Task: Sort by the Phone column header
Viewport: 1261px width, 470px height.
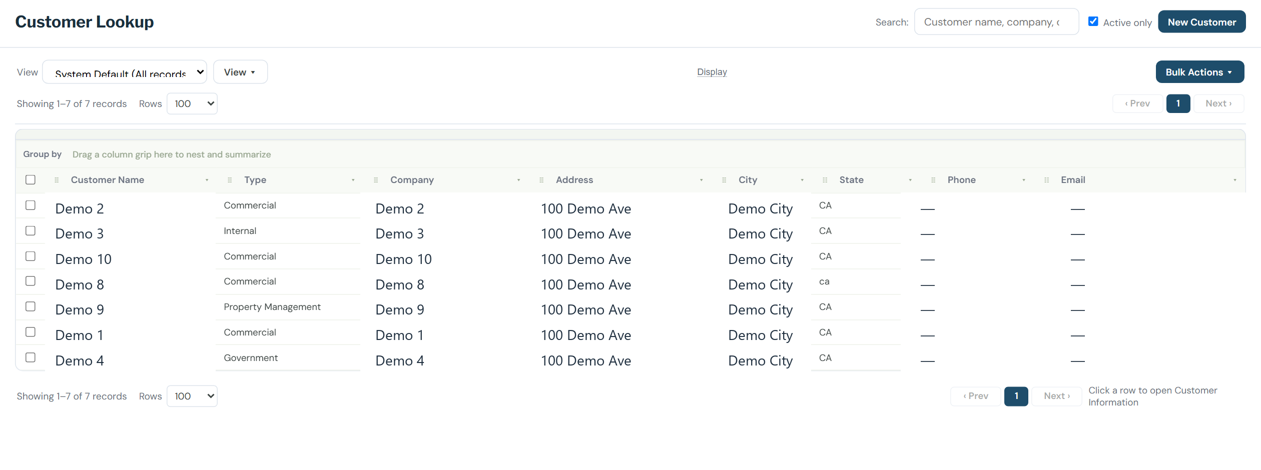Action: tap(961, 180)
